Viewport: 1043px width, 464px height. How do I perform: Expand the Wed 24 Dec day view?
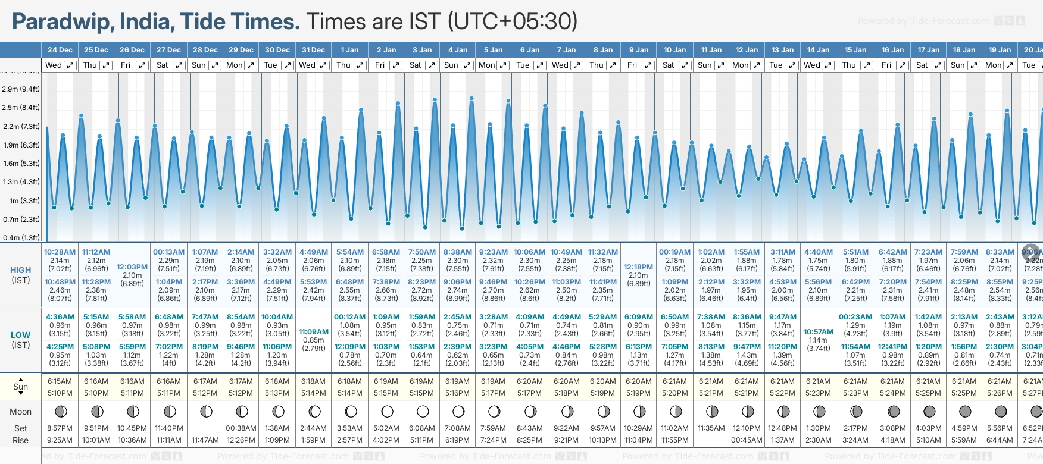[x=70, y=65]
